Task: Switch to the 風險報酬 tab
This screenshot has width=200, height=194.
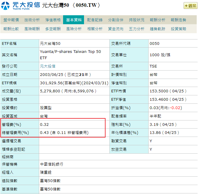Action: pos(32,29)
